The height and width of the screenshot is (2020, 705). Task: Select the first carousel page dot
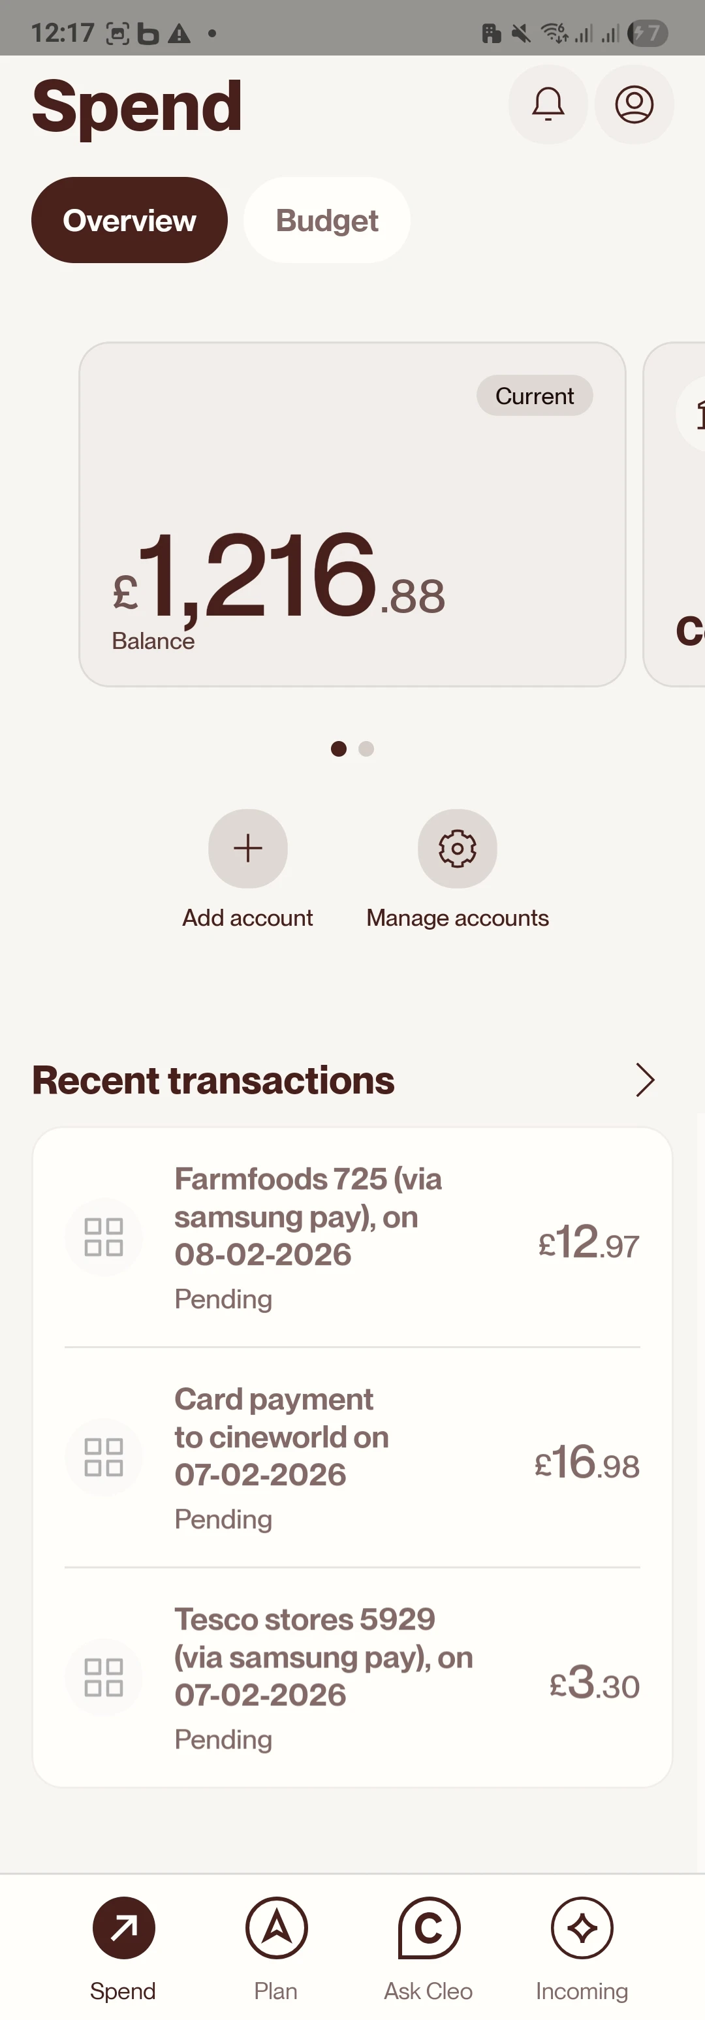339,749
